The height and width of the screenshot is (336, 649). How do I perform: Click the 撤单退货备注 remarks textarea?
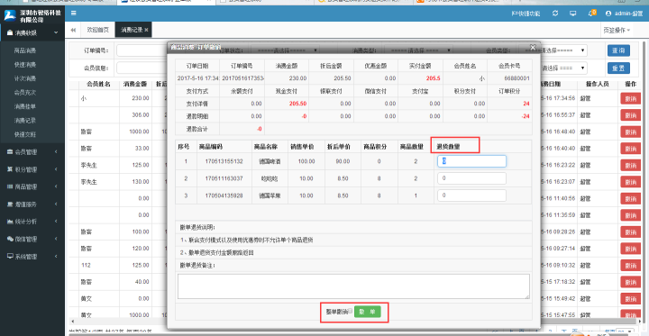(353, 286)
